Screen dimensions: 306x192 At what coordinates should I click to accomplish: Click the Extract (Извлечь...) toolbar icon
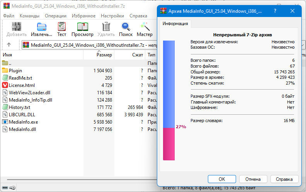42,27
